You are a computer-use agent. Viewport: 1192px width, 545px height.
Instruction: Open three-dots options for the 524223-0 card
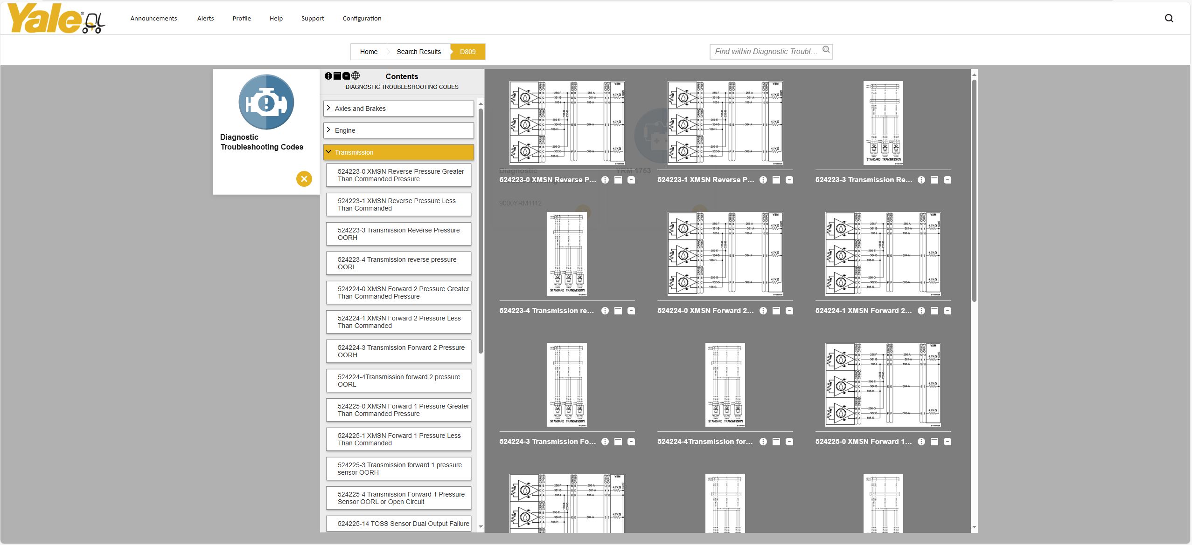pos(605,180)
